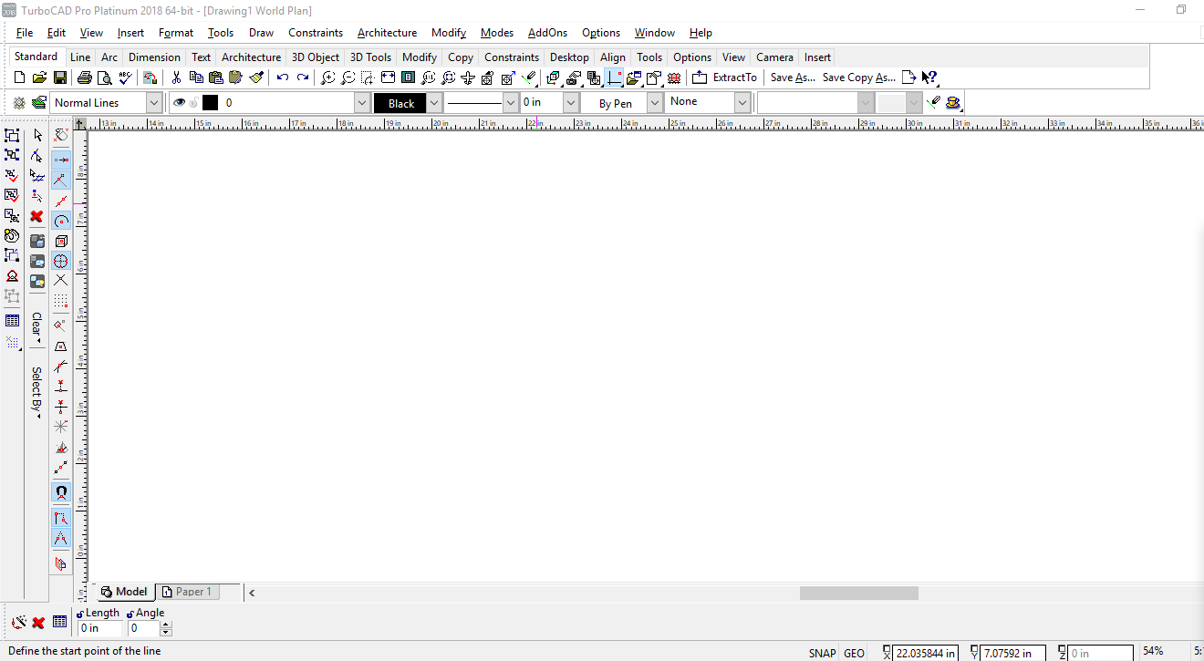Click the Copy icon
This screenshot has width=1204, height=661.
pyautogui.click(x=196, y=77)
